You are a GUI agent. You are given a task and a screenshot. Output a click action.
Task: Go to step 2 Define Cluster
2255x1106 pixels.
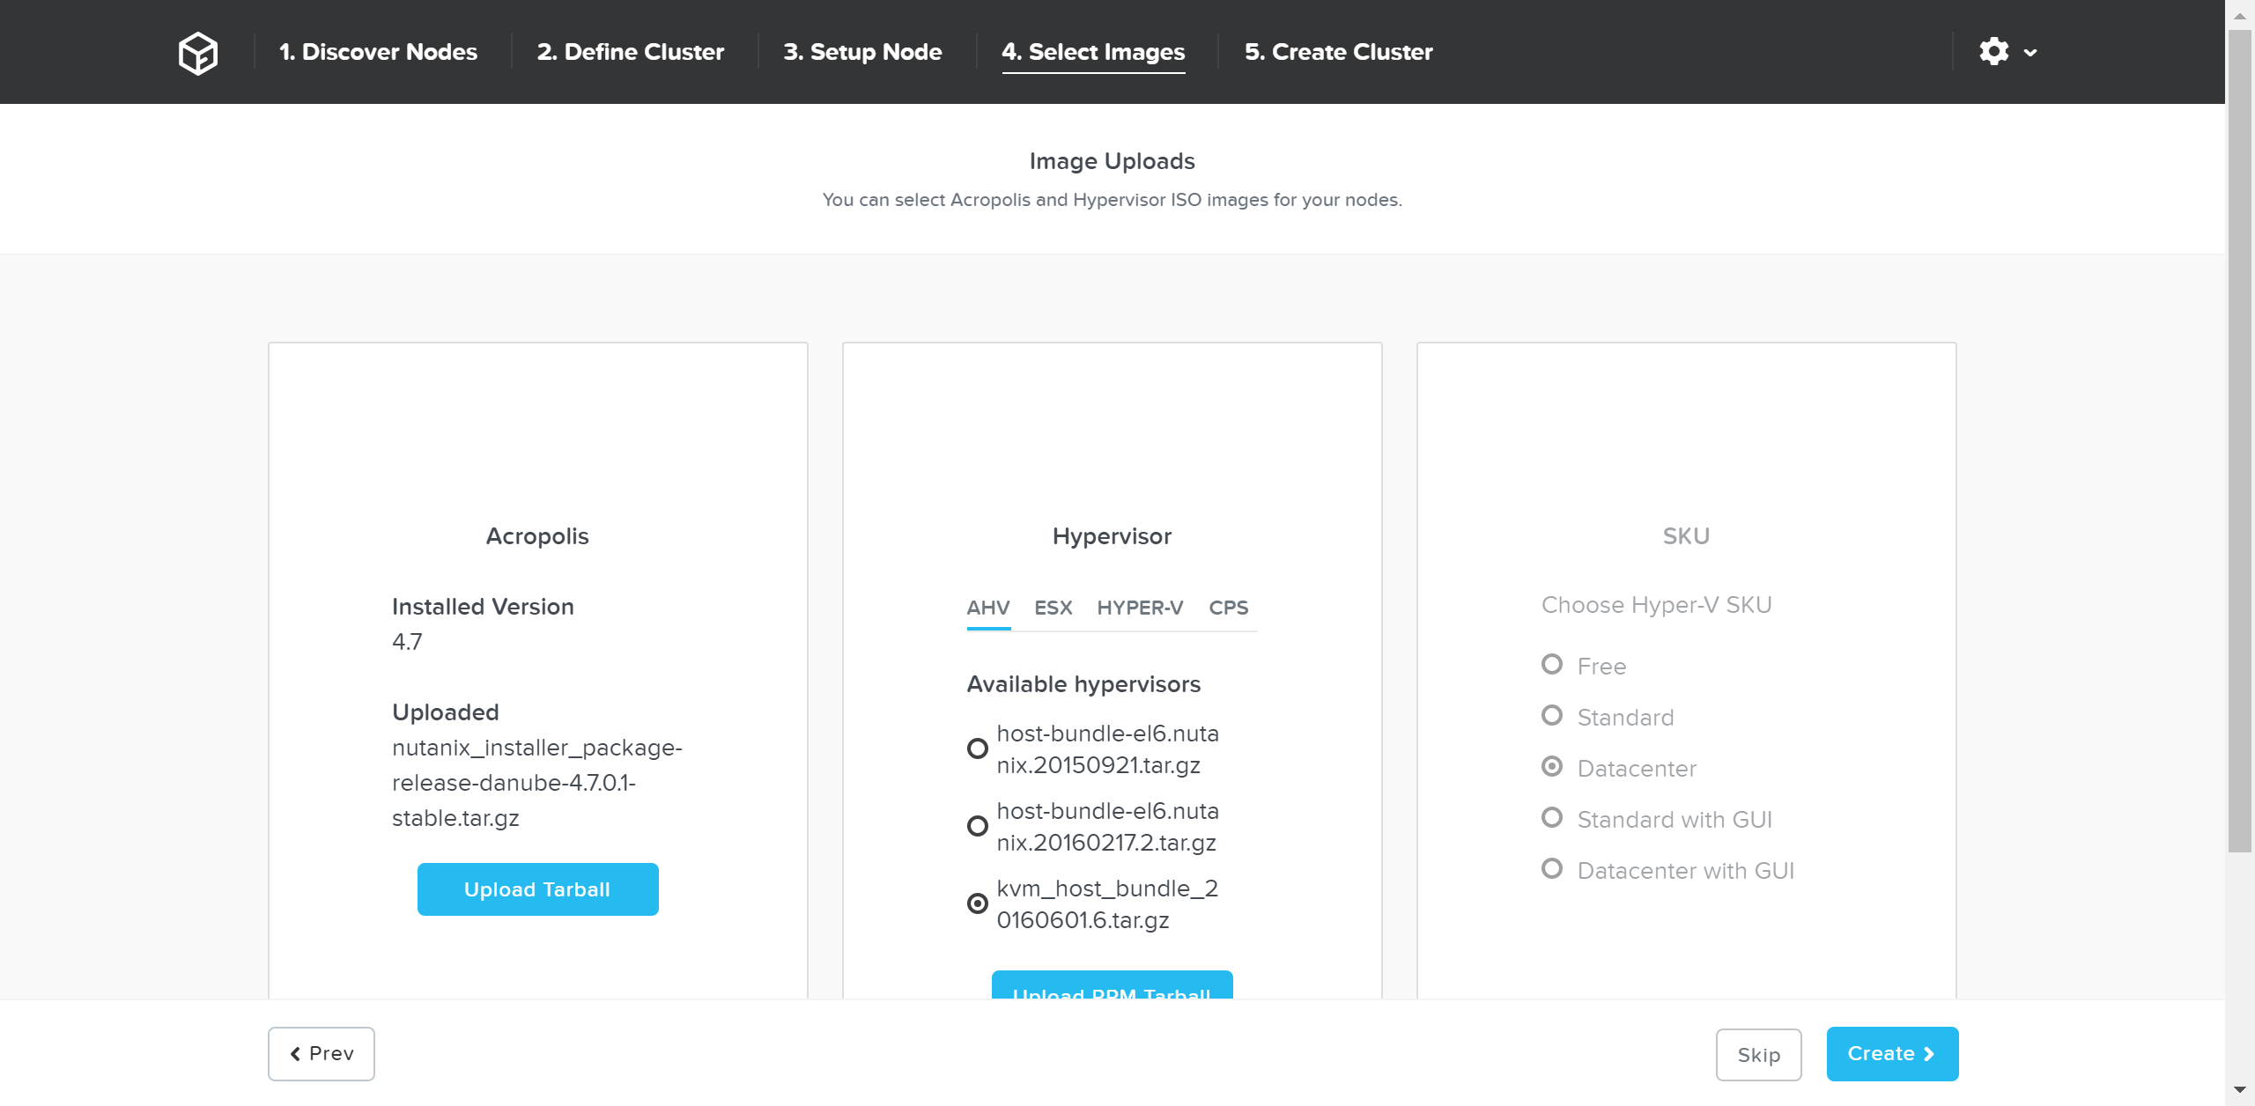click(x=630, y=52)
